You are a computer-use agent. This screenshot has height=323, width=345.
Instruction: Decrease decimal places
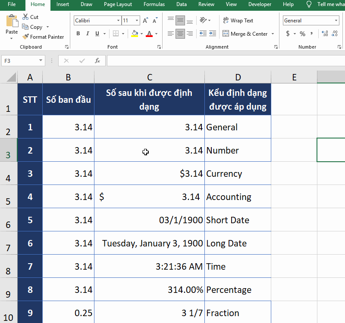(x=335, y=34)
